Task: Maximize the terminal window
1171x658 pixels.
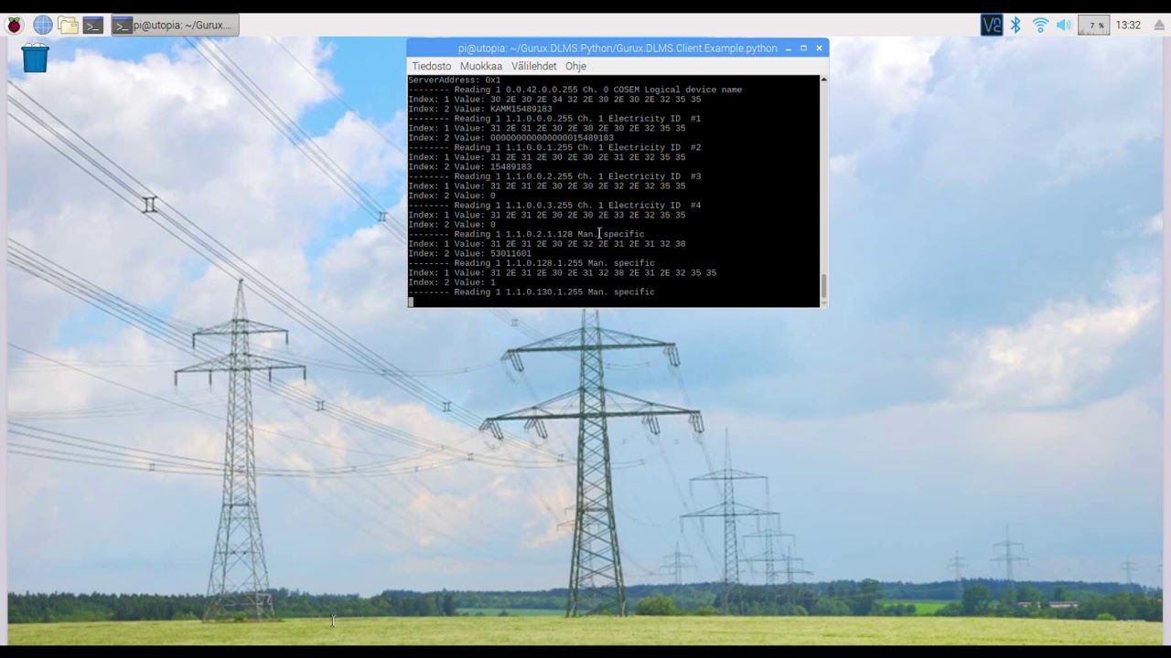Action: (x=803, y=48)
